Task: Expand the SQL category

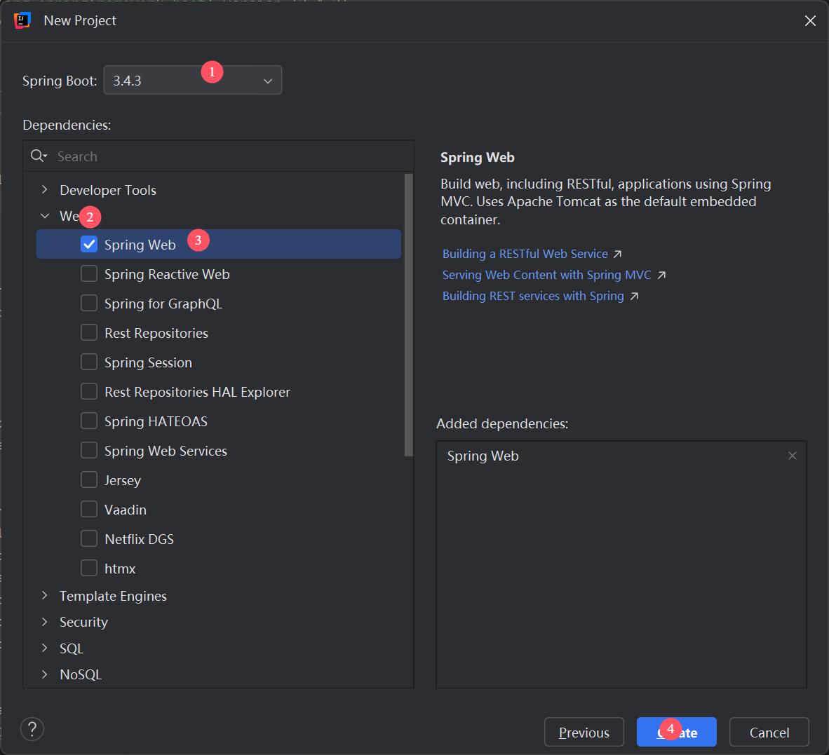Action: tap(44, 648)
